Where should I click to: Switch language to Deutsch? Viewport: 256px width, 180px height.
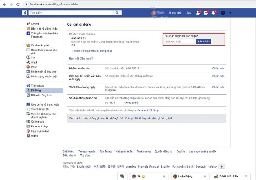pyautogui.click(x=201, y=166)
